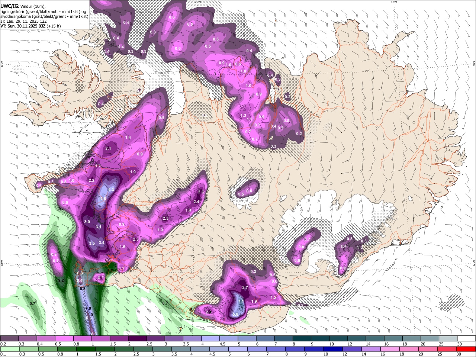Screen dimensions: 476x357
Task: Click the "20W" longitude label
Action: [197, 2]
